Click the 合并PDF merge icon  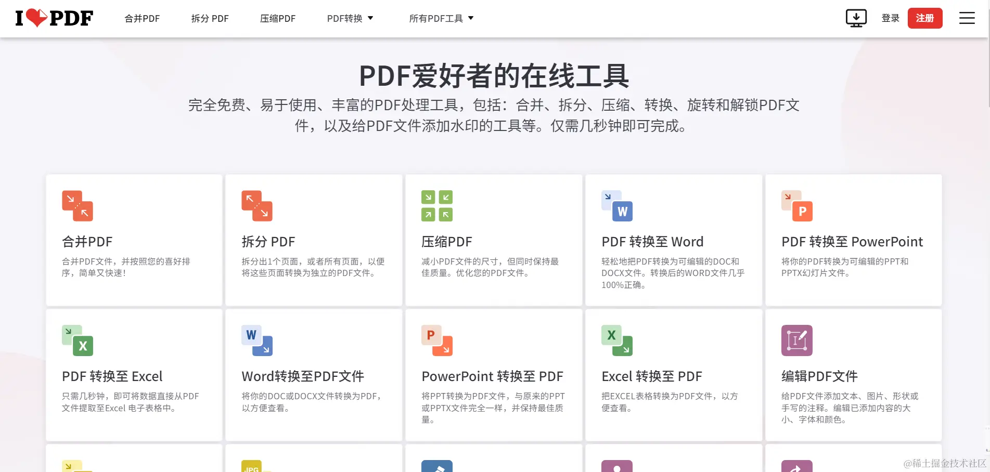click(78, 206)
